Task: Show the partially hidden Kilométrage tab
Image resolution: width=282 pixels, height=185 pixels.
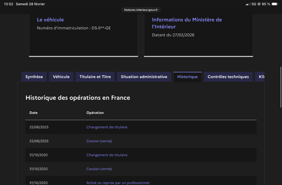Action: (x=260, y=77)
